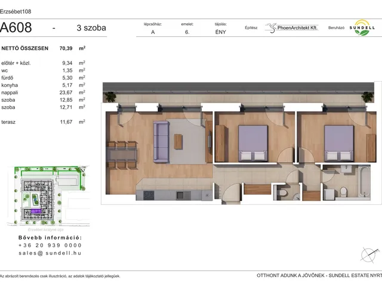
Task: Select the purple sofa in the living room
Action: [x=162, y=141]
